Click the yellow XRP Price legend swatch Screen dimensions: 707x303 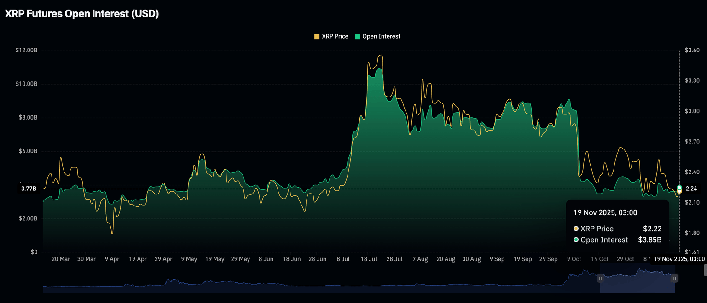coord(317,36)
